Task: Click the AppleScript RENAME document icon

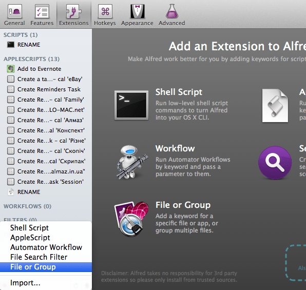Action: pos(11,192)
